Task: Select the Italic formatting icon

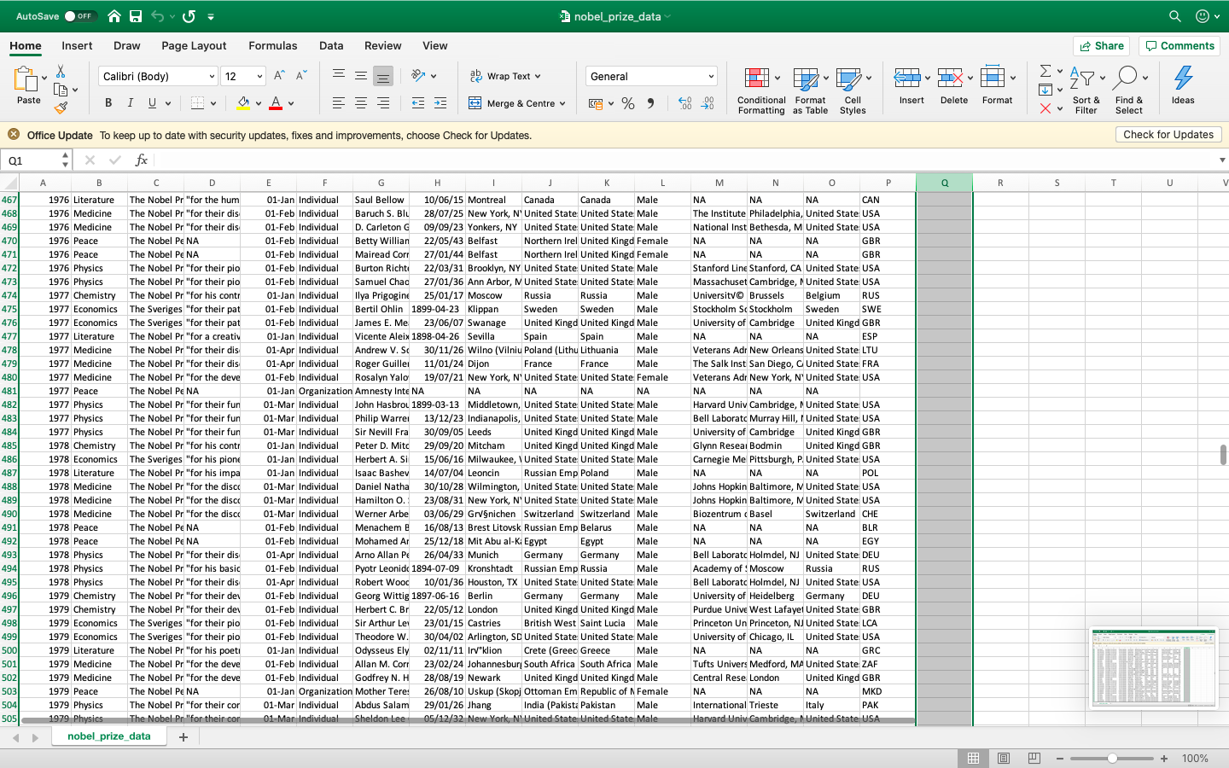Action: 129,102
